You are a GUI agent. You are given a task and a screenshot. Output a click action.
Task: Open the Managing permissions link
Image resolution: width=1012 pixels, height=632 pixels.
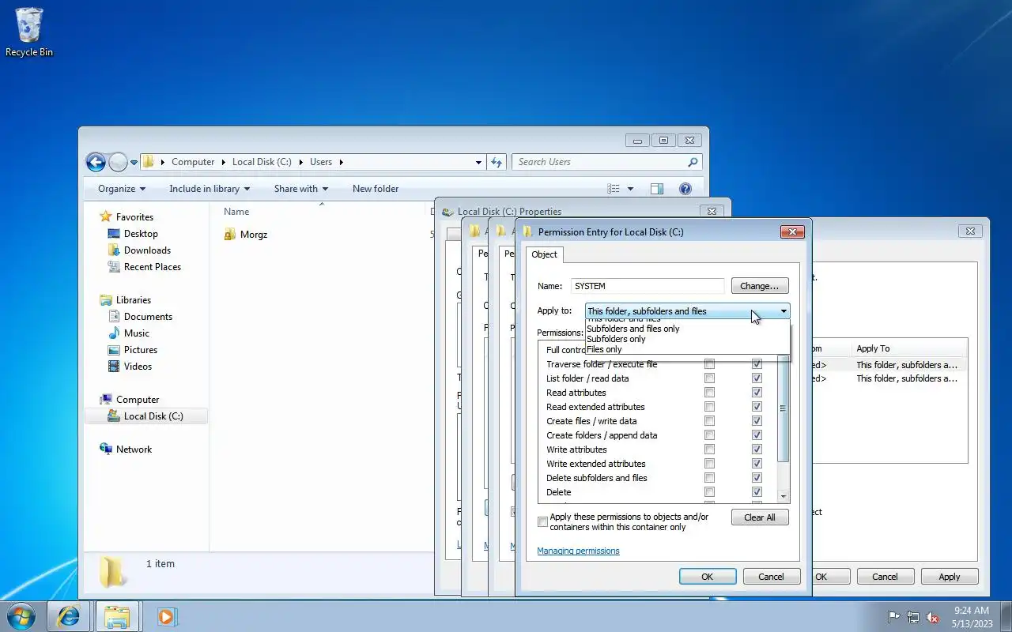(x=578, y=551)
